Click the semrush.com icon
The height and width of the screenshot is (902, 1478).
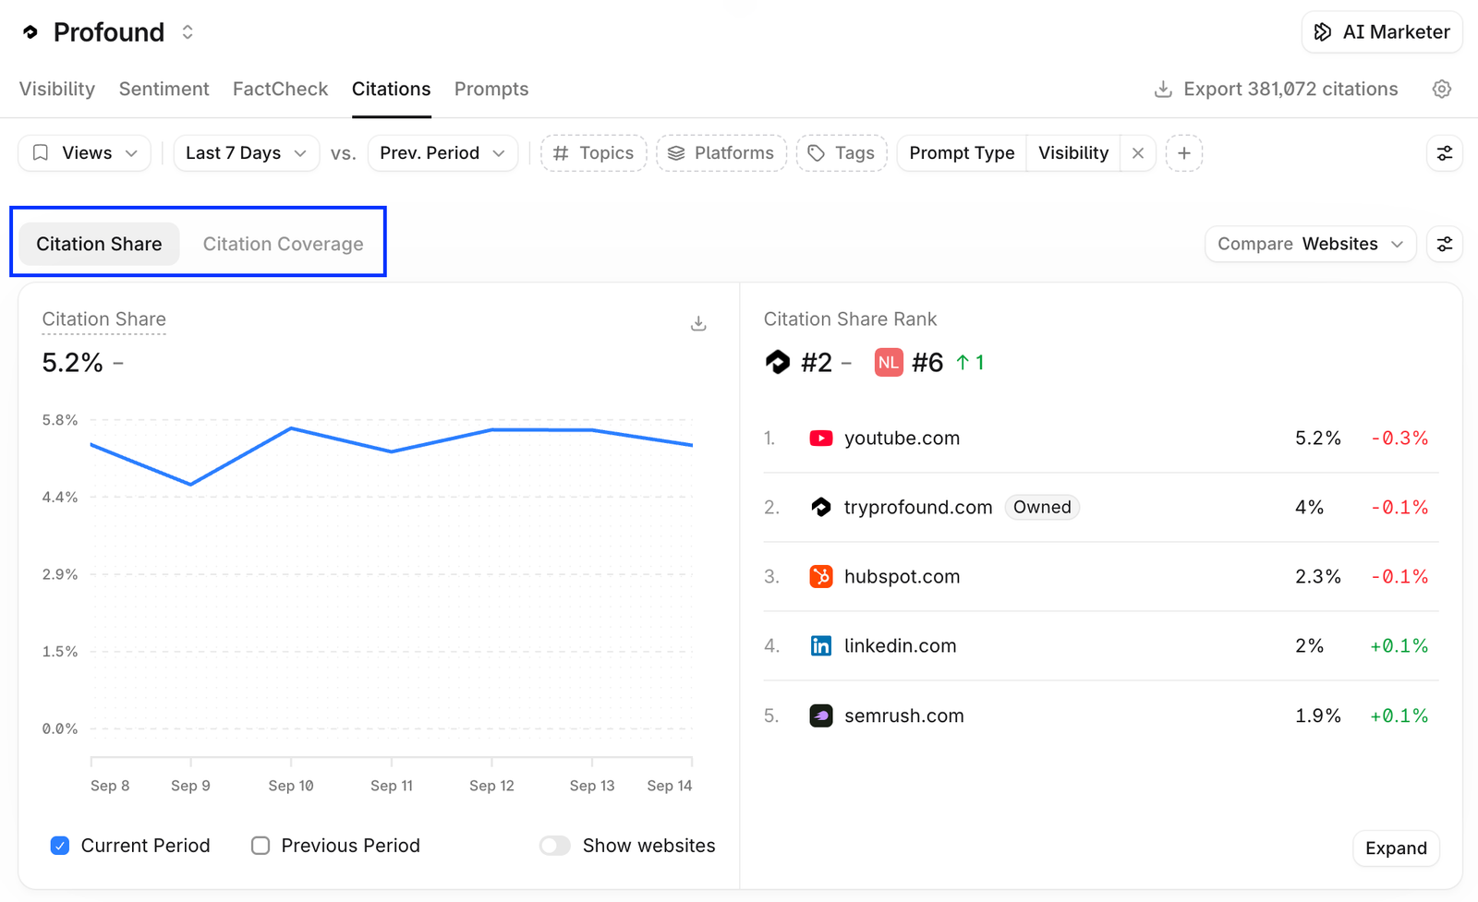coord(821,716)
